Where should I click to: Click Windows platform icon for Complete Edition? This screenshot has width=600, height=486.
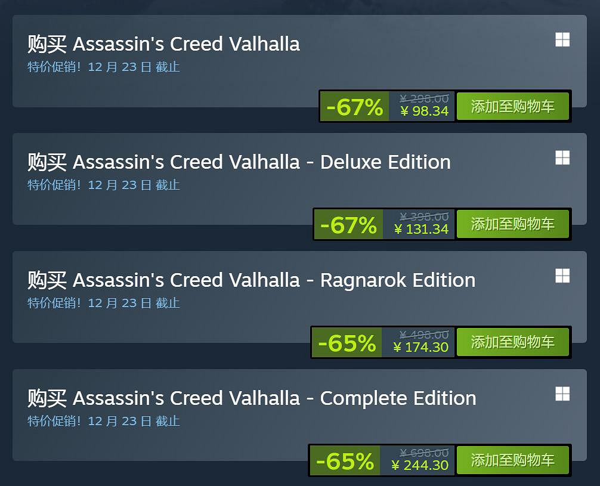[562, 394]
